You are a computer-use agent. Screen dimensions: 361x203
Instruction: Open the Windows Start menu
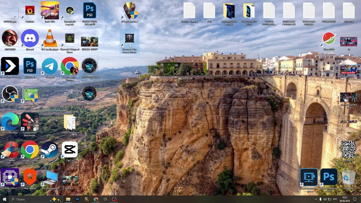point(4,199)
